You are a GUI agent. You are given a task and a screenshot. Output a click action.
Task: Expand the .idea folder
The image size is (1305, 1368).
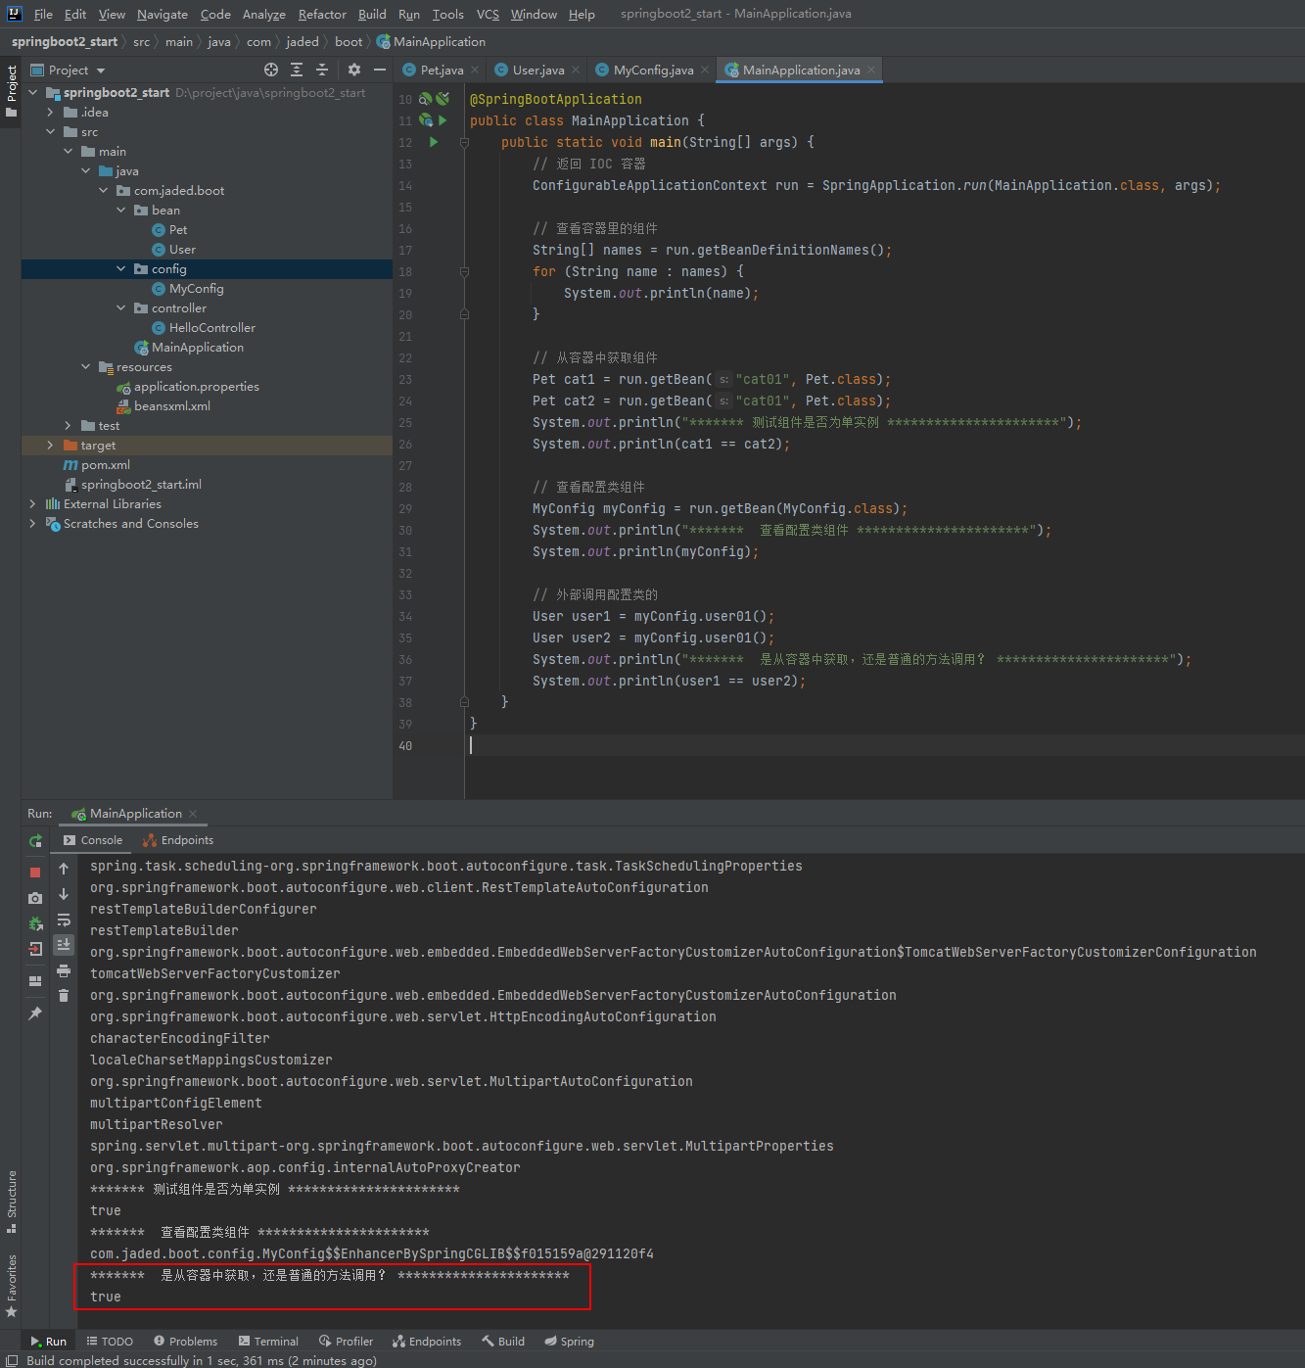[x=51, y=112]
